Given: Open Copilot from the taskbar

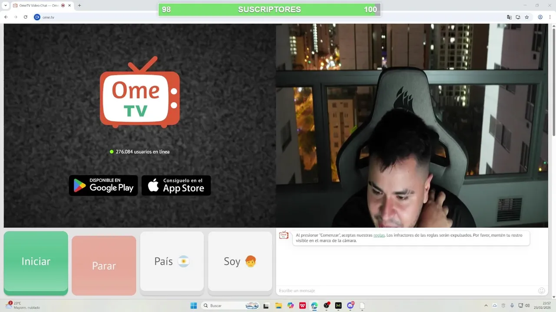Looking at the screenshot, I should point(291,305).
